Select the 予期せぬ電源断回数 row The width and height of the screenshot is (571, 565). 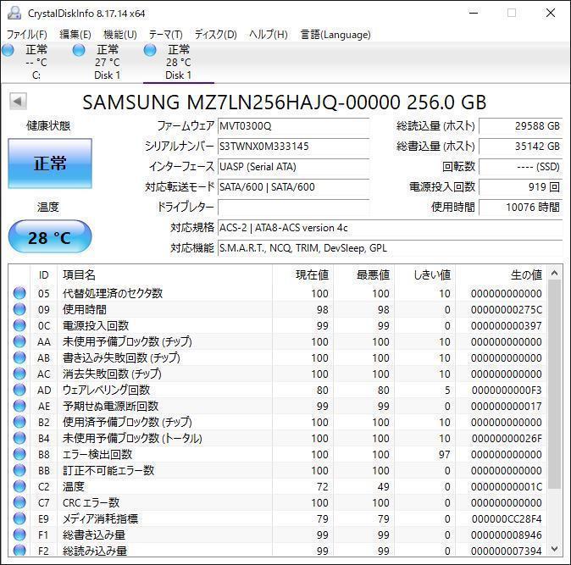click(x=278, y=406)
